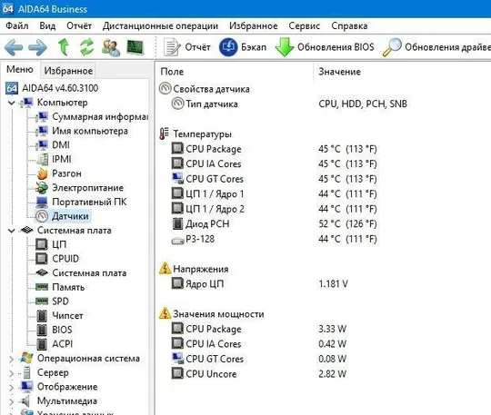Click the P3-128 drive icon
The image size is (491, 415).
[177, 241]
